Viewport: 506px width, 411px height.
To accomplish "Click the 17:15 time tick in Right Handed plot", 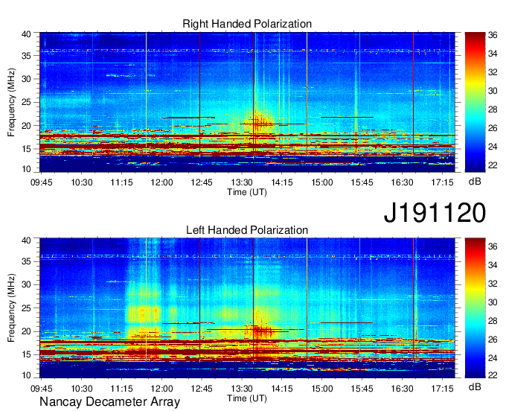I will point(443,182).
